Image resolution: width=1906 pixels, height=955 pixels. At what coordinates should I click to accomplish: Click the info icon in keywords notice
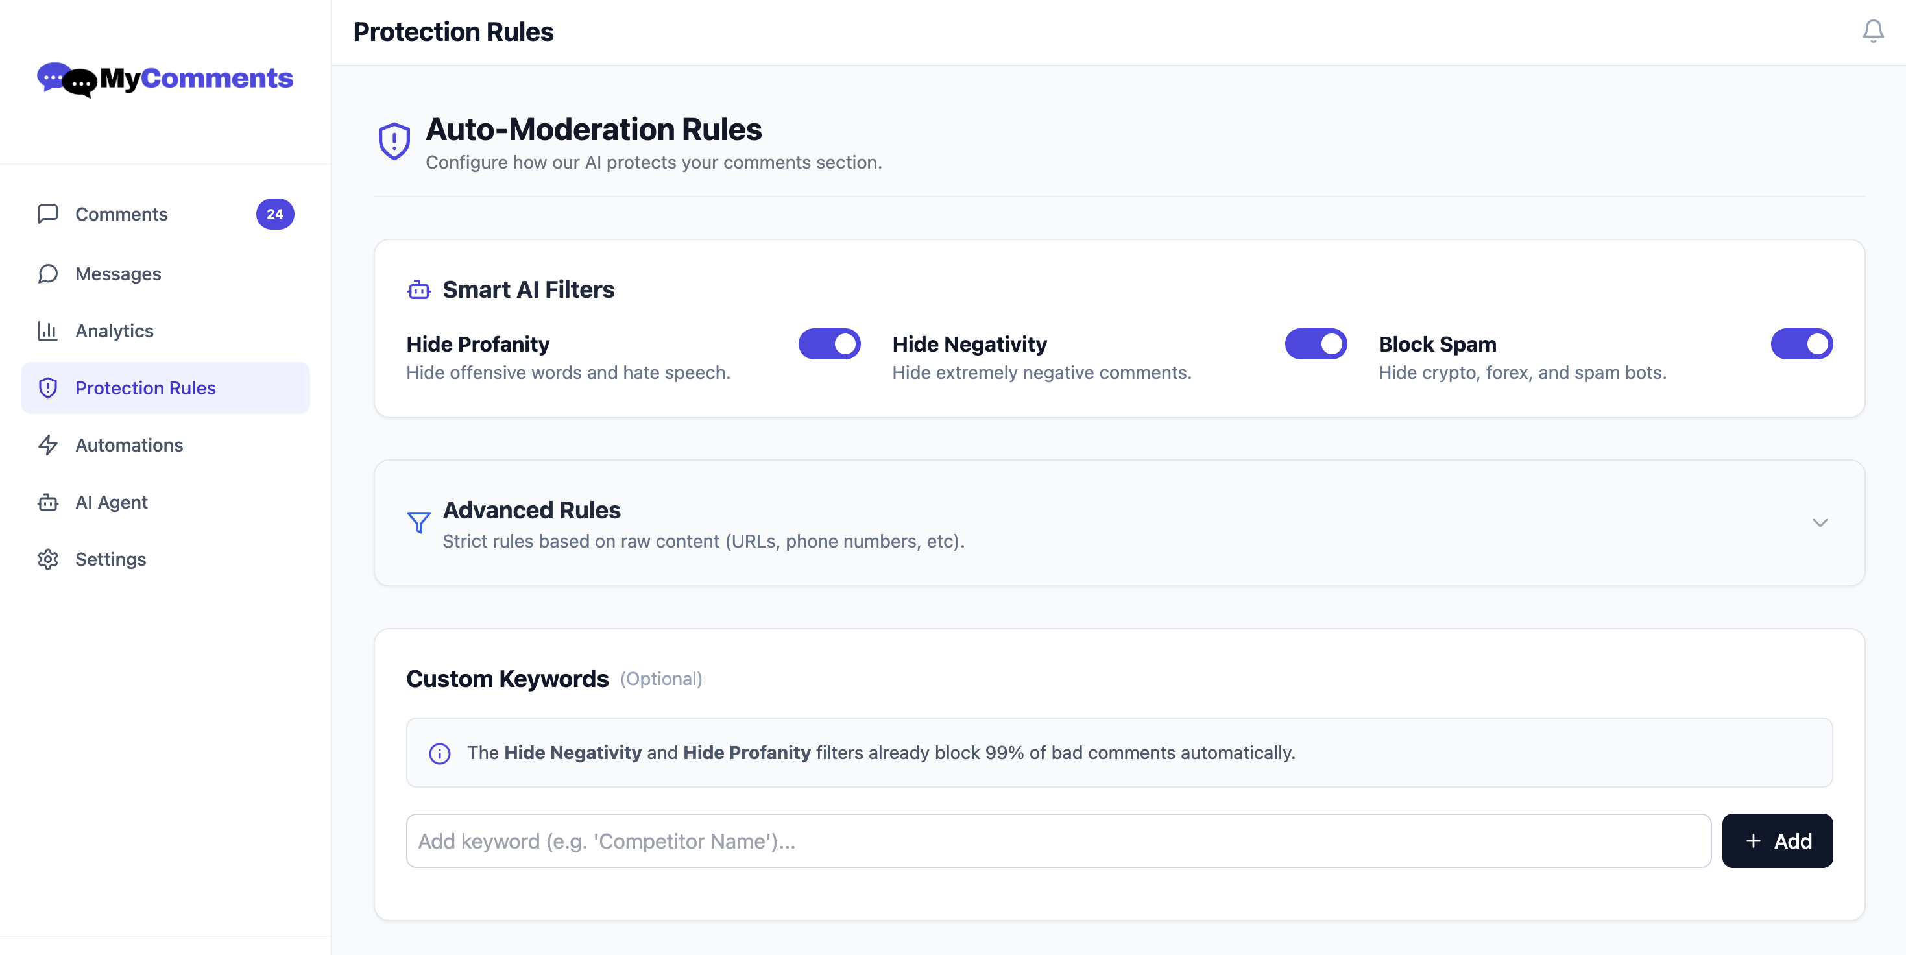(x=439, y=753)
